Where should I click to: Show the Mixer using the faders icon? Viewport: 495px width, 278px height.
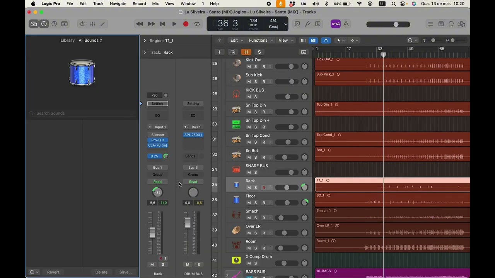click(92, 24)
